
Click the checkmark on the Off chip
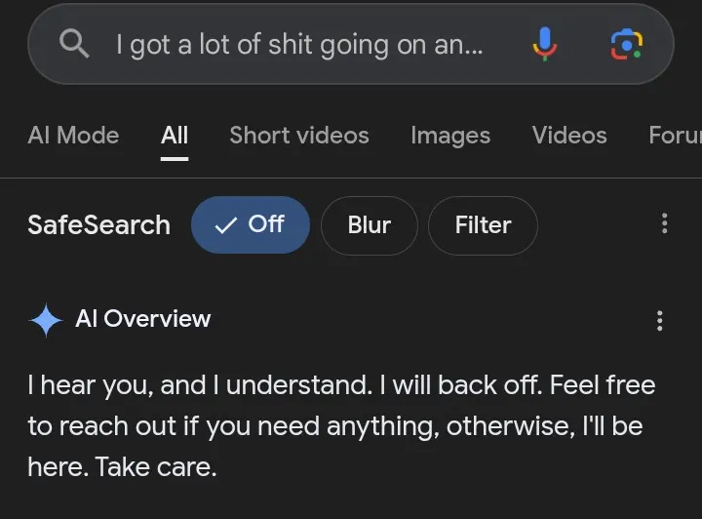tap(226, 225)
